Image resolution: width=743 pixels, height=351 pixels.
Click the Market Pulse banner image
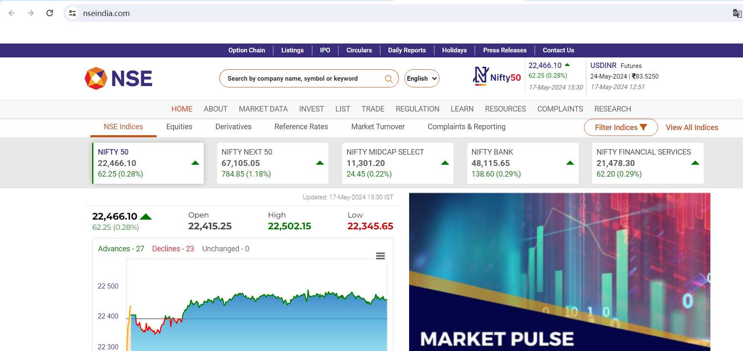[560, 272]
